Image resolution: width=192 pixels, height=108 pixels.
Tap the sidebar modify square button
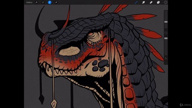(166, 33)
